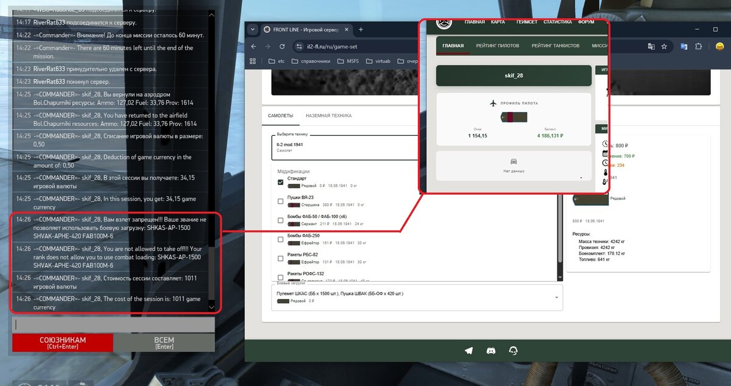Open the Discord icon in footer
The width and height of the screenshot is (731, 386).
(491, 351)
